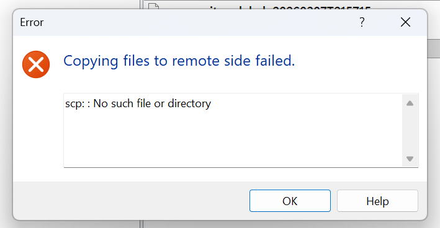Click the gray background scrollbar right of the dialog
The width and height of the screenshot is (440, 228).
434,48
